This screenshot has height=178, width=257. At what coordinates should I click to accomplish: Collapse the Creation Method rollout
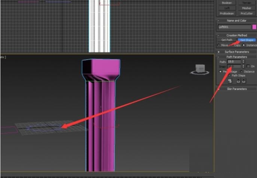(x=236, y=35)
